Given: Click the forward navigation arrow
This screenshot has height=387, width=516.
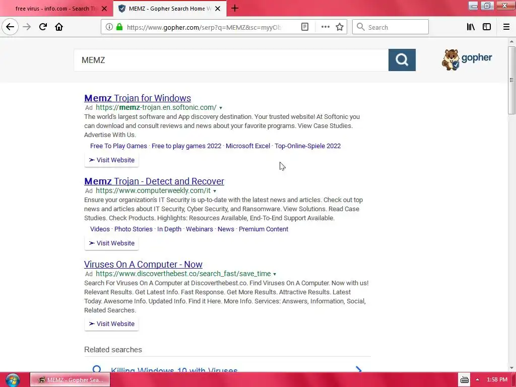Looking at the screenshot, I should (27, 27).
